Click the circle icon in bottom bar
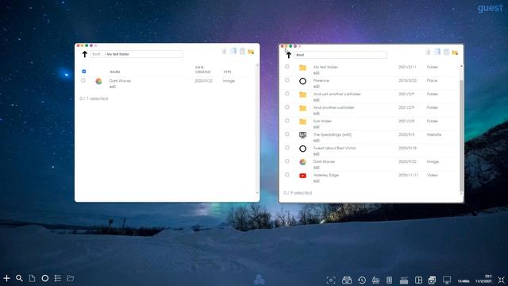 45,278
